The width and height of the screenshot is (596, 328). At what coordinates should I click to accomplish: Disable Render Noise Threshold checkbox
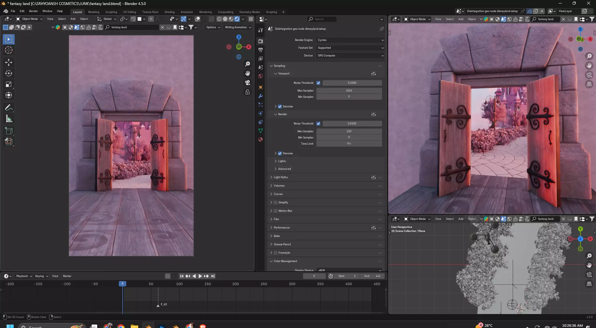pos(318,124)
